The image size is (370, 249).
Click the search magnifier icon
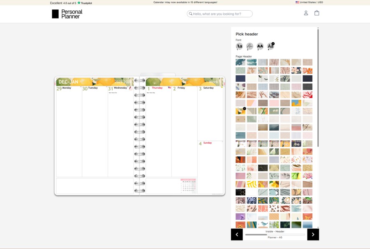click(x=190, y=14)
